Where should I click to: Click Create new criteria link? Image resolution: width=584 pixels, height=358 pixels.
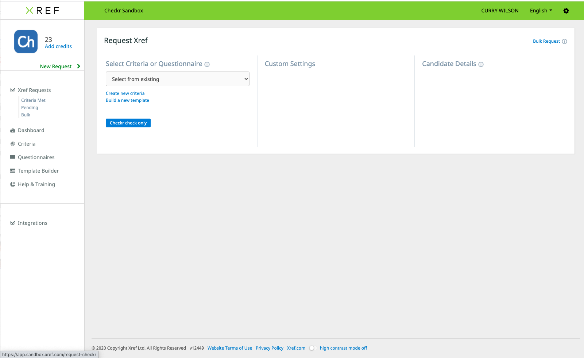[x=125, y=93]
